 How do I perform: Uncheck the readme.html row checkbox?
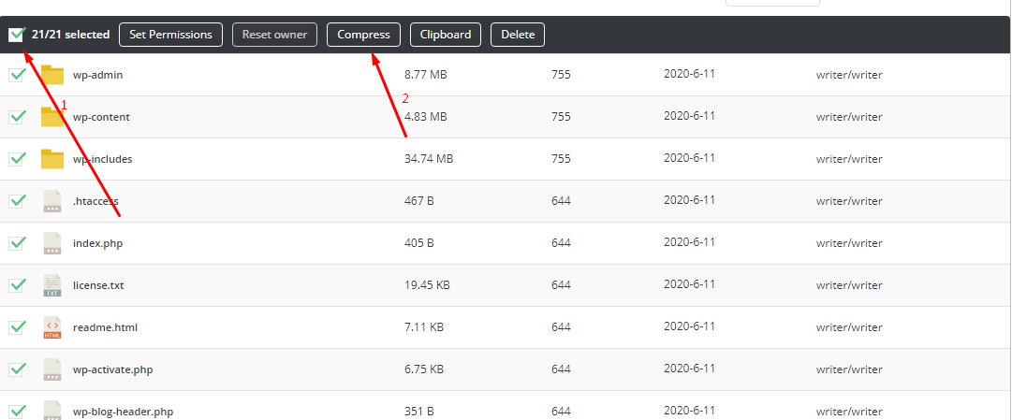[x=16, y=327]
